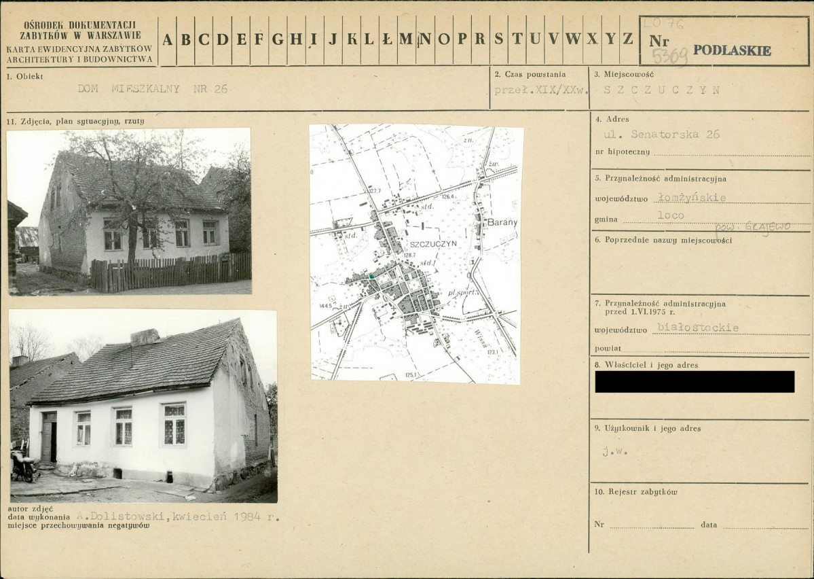Screen dimensions: 814x579
Task: Click the blacked-out owner redaction bar
Action: tap(695, 381)
